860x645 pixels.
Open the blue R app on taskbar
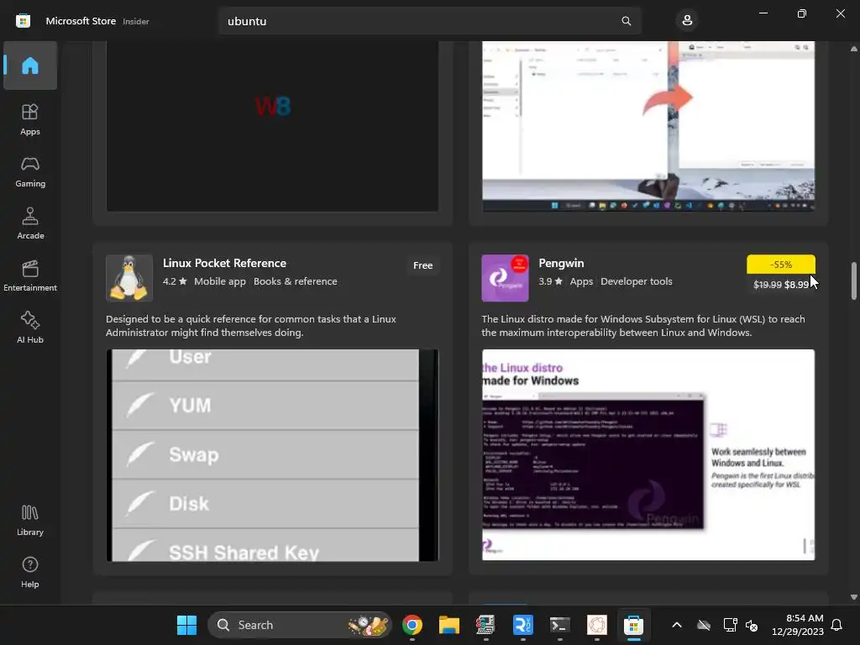(x=522, y=625)
